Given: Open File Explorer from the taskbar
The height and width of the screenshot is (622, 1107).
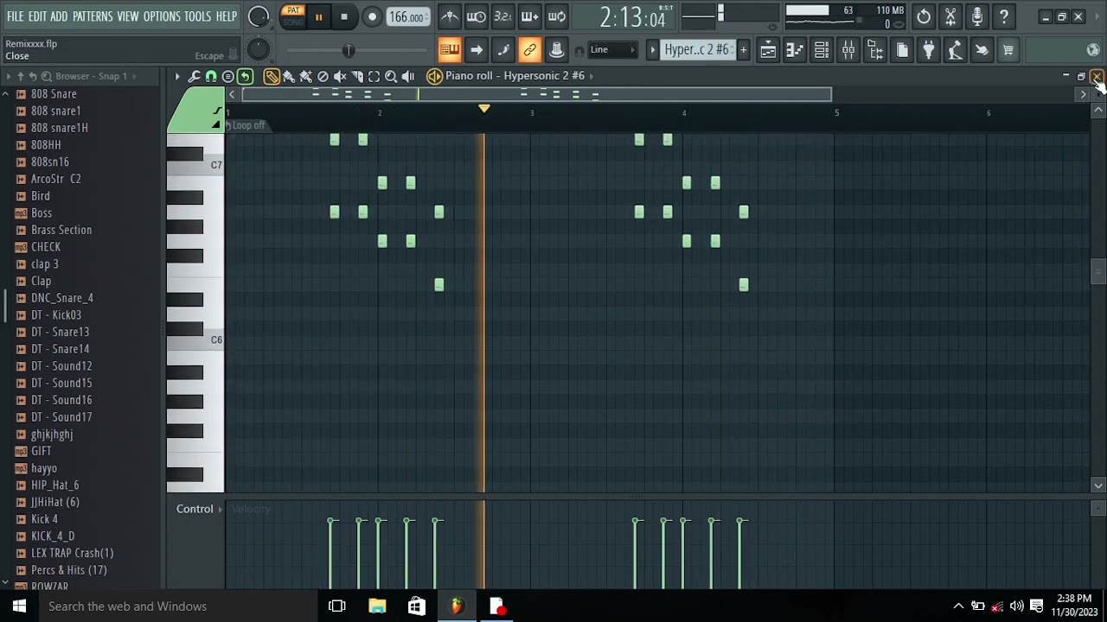Looking at the screenshot, I should pos(377,606).
